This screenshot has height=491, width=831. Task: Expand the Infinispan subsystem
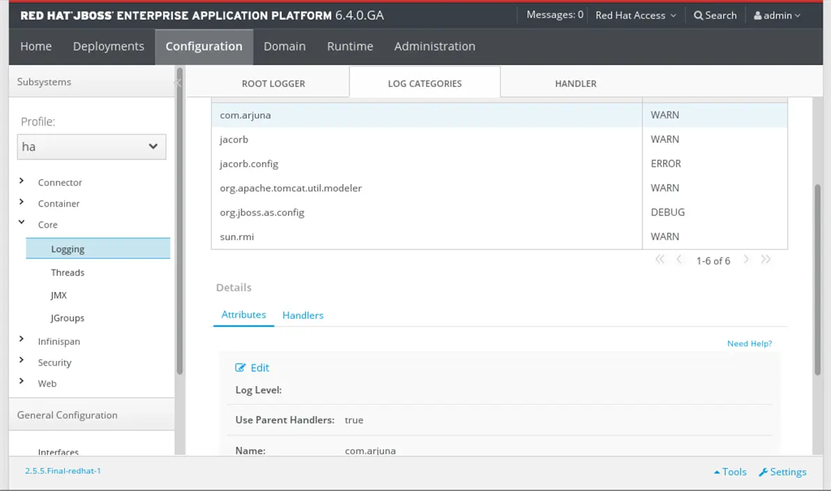pos(21,339)
